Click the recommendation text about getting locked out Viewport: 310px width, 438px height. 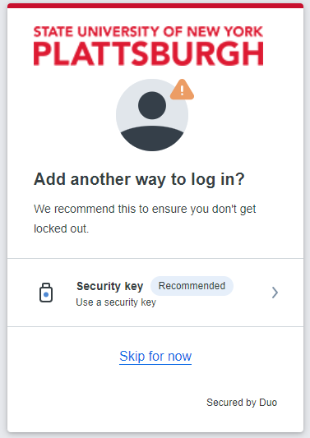pyautogui.click(x=145, y=219)
